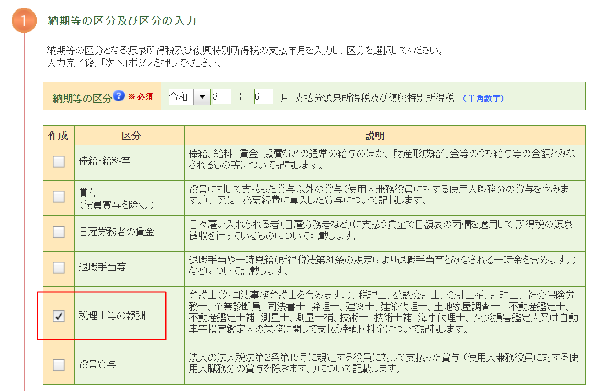
Task: Select the 日雇労務者の賃金 category text
Action: coord(117,232)
